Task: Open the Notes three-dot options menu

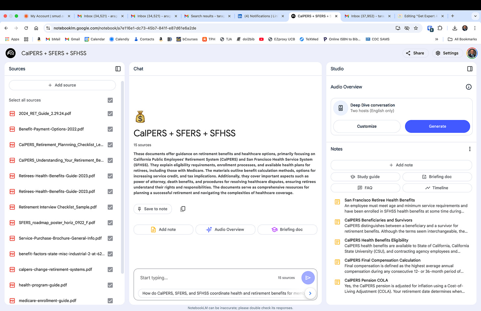Action: pyautogui.click(x=469, y=149)
